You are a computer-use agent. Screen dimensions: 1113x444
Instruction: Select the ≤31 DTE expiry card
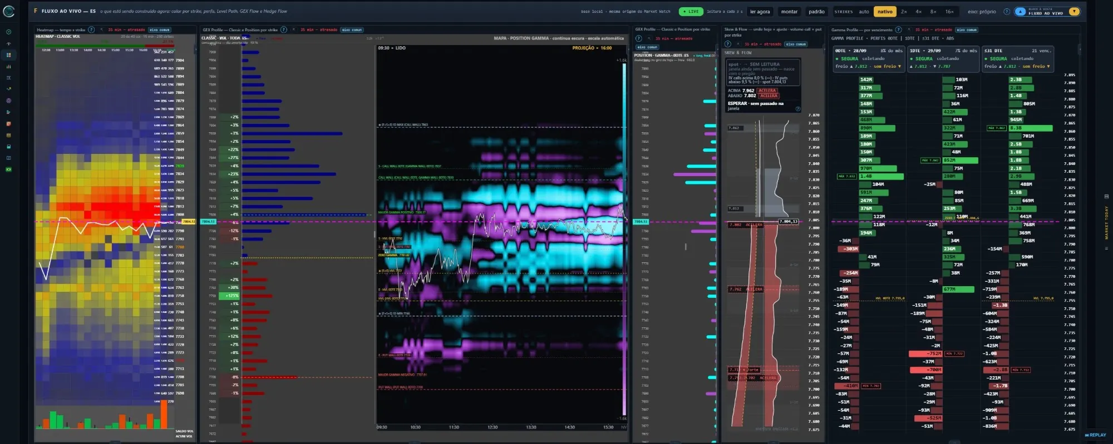(1017, 58)
